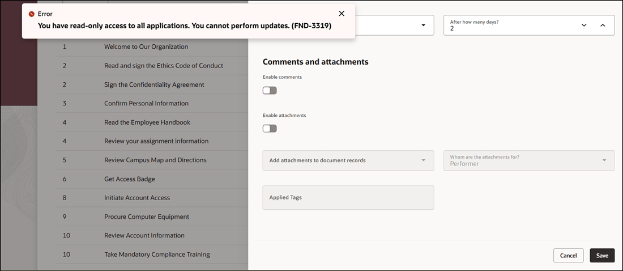The image size is (623, 271).
Task: Select Welcome to Our Organization task
Action: (x=146, y=47)
